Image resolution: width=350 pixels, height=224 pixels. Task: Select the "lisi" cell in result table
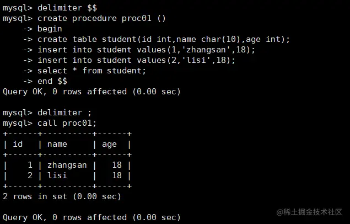57,175
